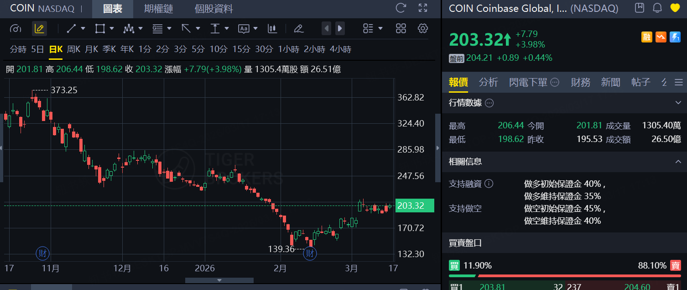This screenshot has height=290, width=687.
Task: Select the 季K timeframe
Action: pyautogui.click(x=109, y=49)
